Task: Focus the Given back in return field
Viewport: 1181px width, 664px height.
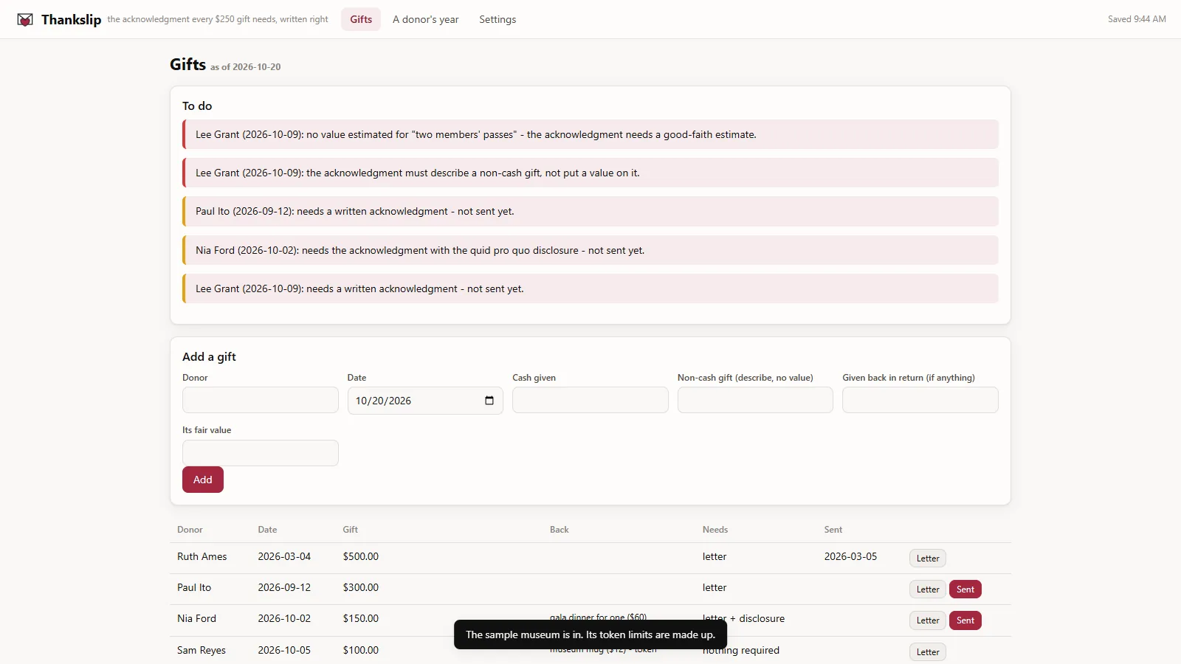Action: pyautogui.click(x=920, y=400)
